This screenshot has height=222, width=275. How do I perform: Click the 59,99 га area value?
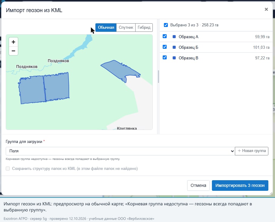[x=262, y=37]
